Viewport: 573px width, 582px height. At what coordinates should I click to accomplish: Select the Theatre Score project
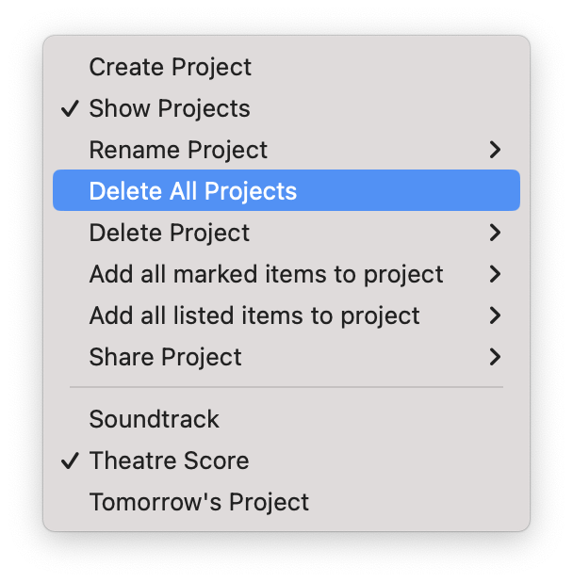(x=286, y=461)
